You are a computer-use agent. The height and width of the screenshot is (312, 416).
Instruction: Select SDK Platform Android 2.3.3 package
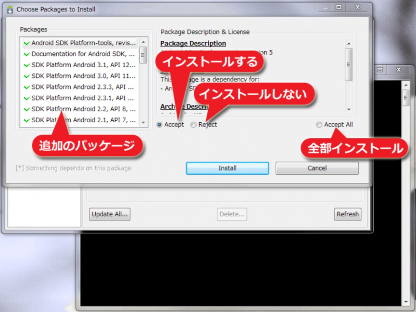(x=80, y=87)
